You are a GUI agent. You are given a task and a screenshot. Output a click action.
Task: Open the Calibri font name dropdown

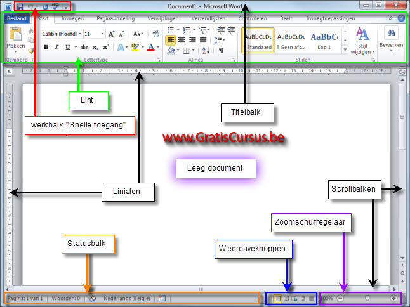point(80,34)
